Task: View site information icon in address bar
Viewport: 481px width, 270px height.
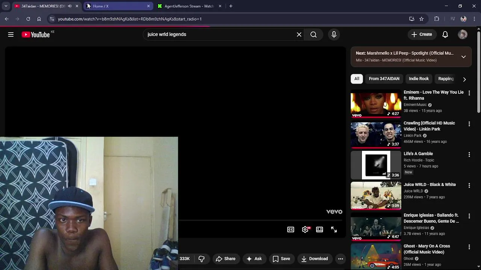Action: pos(52,19)
